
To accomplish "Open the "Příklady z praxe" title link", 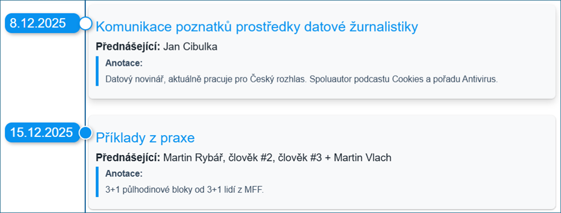I will pos(145,137).
